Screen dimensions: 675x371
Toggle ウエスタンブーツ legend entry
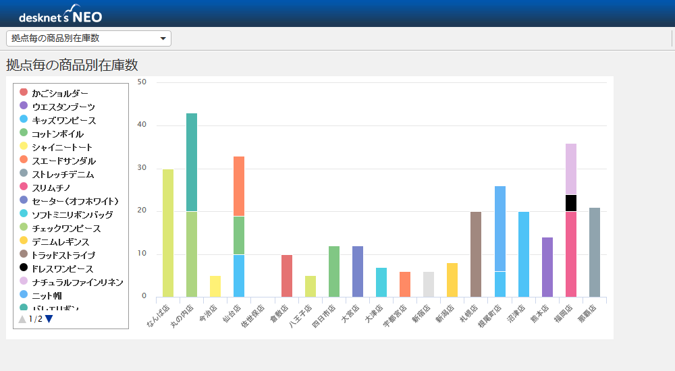[63, 107]
